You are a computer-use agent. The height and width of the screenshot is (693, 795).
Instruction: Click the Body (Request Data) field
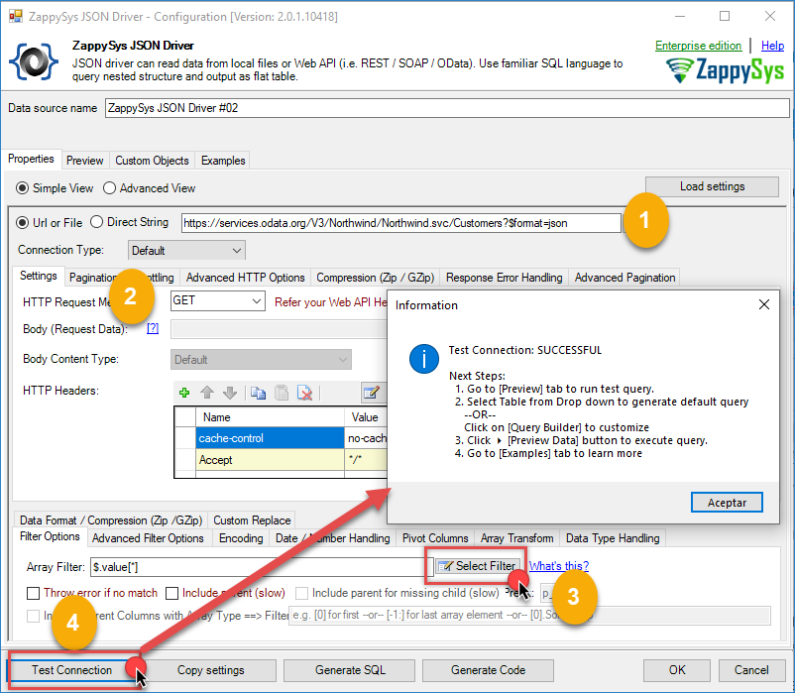279,329
